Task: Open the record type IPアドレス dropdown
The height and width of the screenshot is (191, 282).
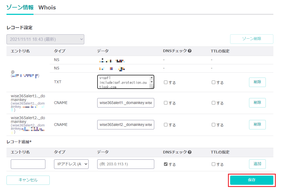Action: (71, 164)
